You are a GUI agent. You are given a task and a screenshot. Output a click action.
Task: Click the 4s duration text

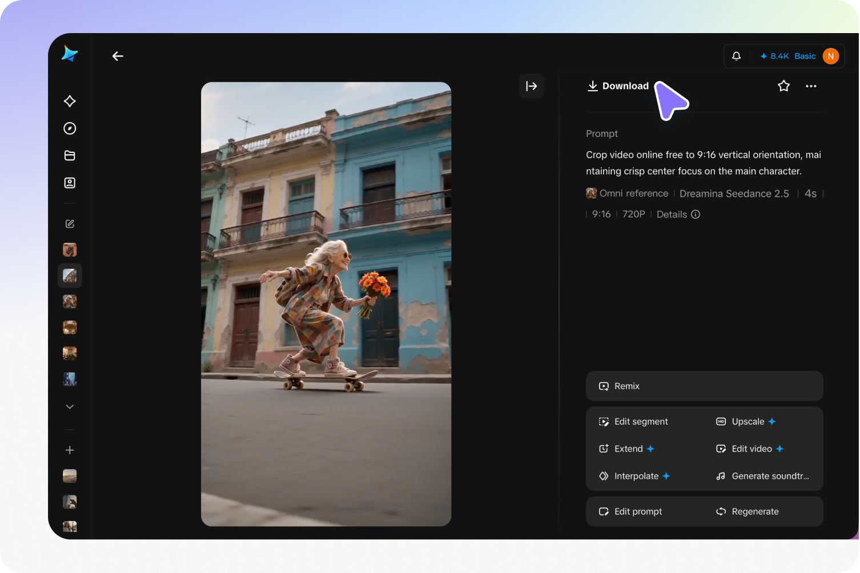click(810, 193)
